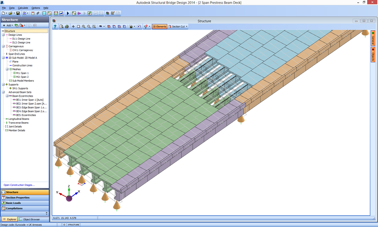Collapse the Design Lines tree node
This screenshot has width=378, height=227.
point(3,35)
